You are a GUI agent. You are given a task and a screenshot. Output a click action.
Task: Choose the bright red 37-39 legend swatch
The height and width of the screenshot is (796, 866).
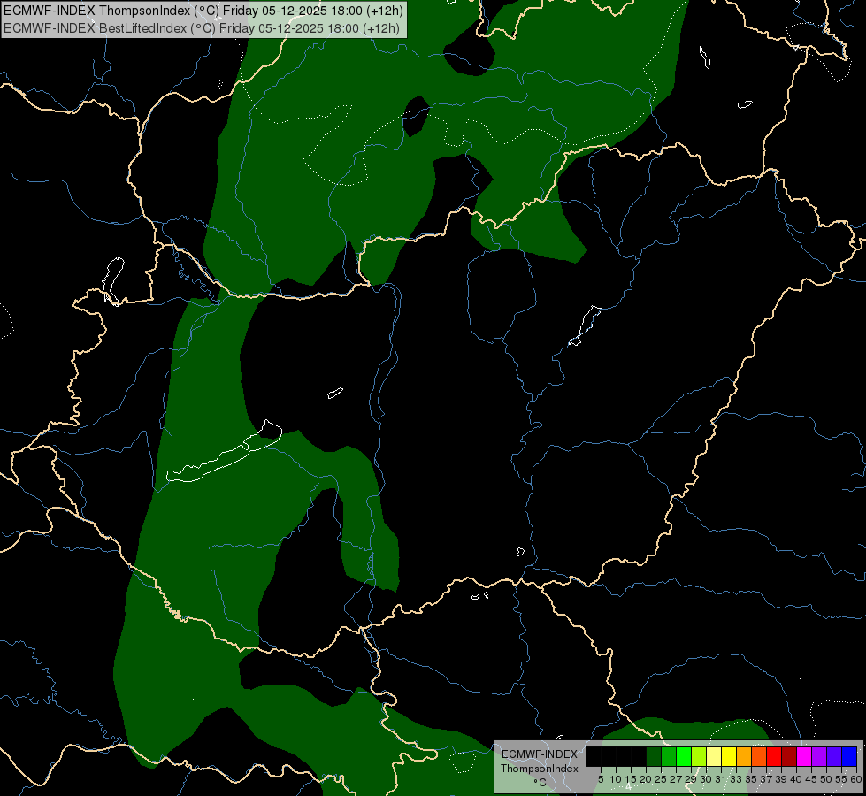[774, 756]
